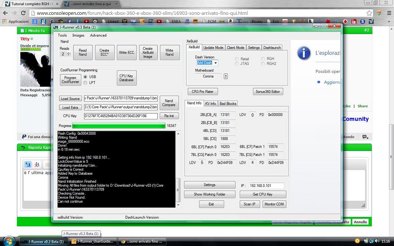The height and width of the screenshot is (246, 394).
Task: Open the Advanced menu
Action: coord(98,35)
